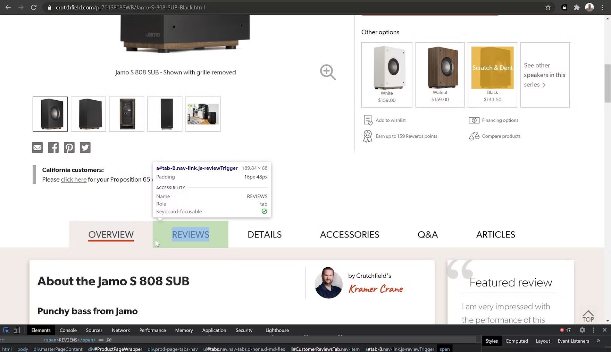Open DevTools customize three-dot menu
The height and width of the screenshot is (352, 611).
point(593,330)
